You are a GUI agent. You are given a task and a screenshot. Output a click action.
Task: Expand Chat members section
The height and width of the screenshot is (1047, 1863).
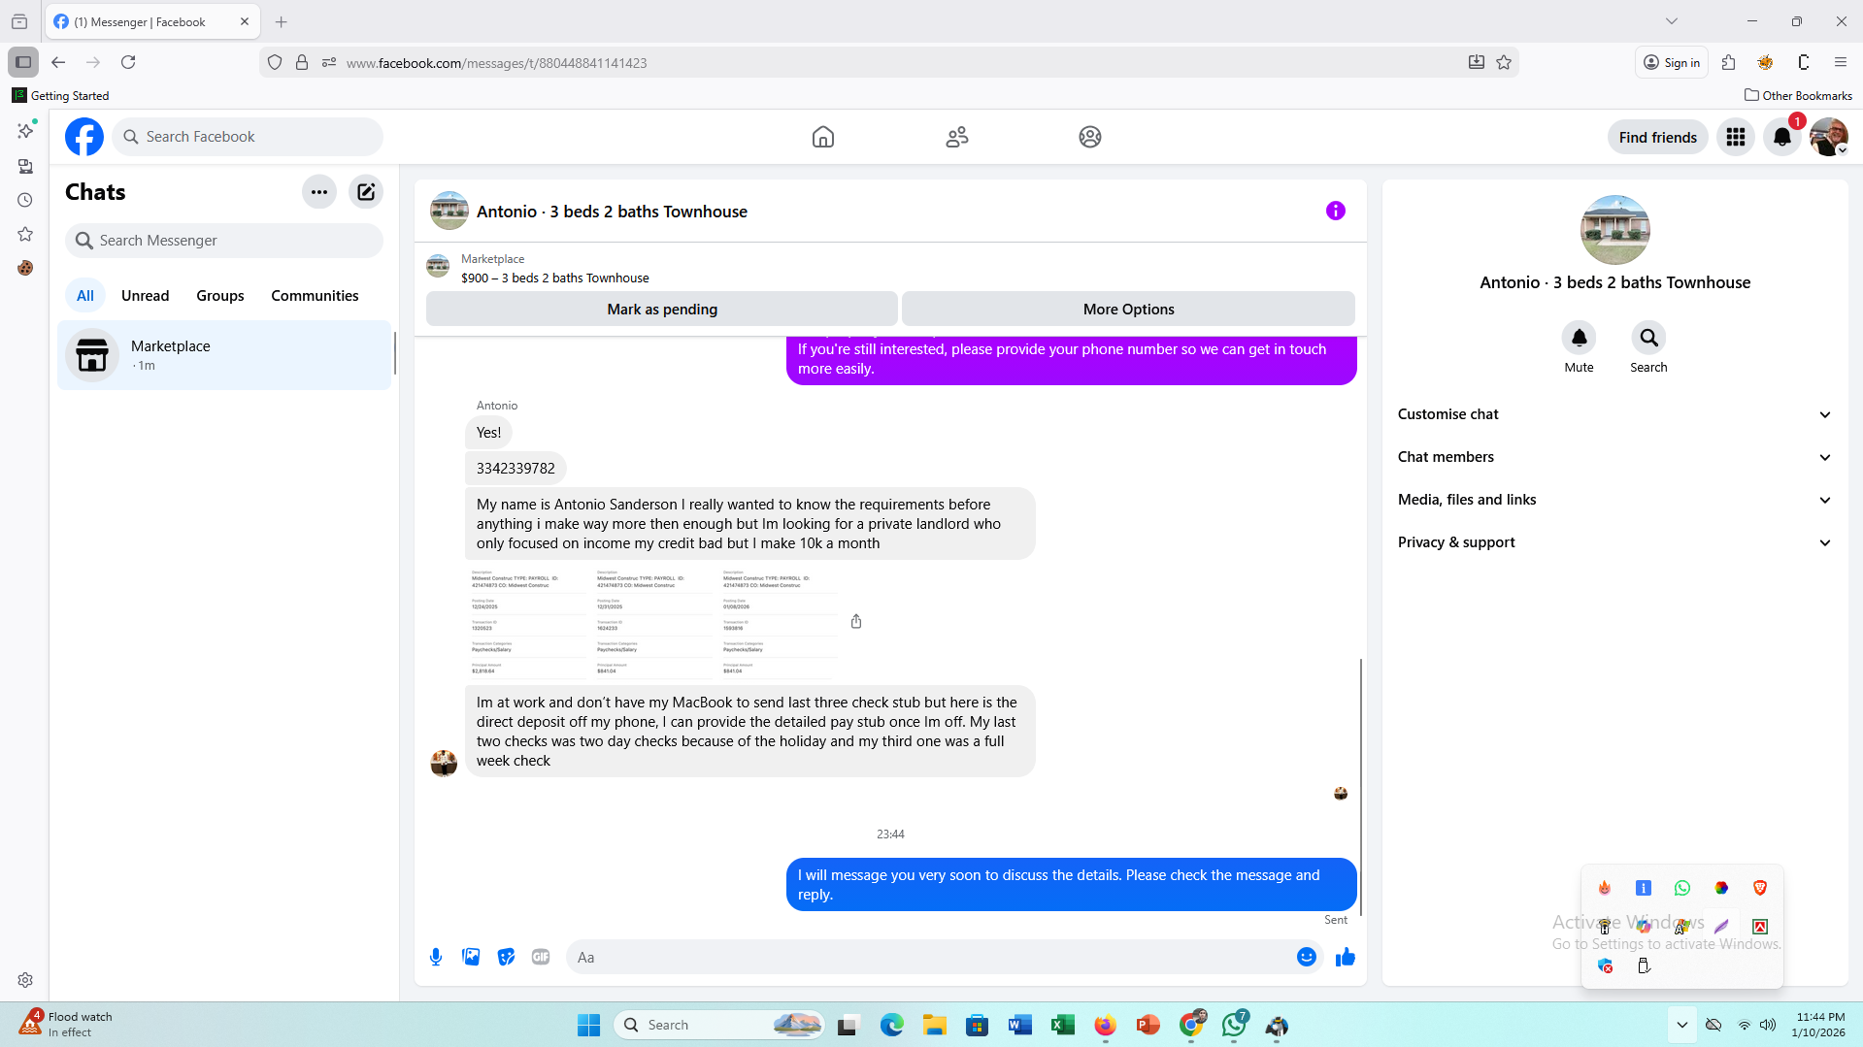pos(1615,457)
